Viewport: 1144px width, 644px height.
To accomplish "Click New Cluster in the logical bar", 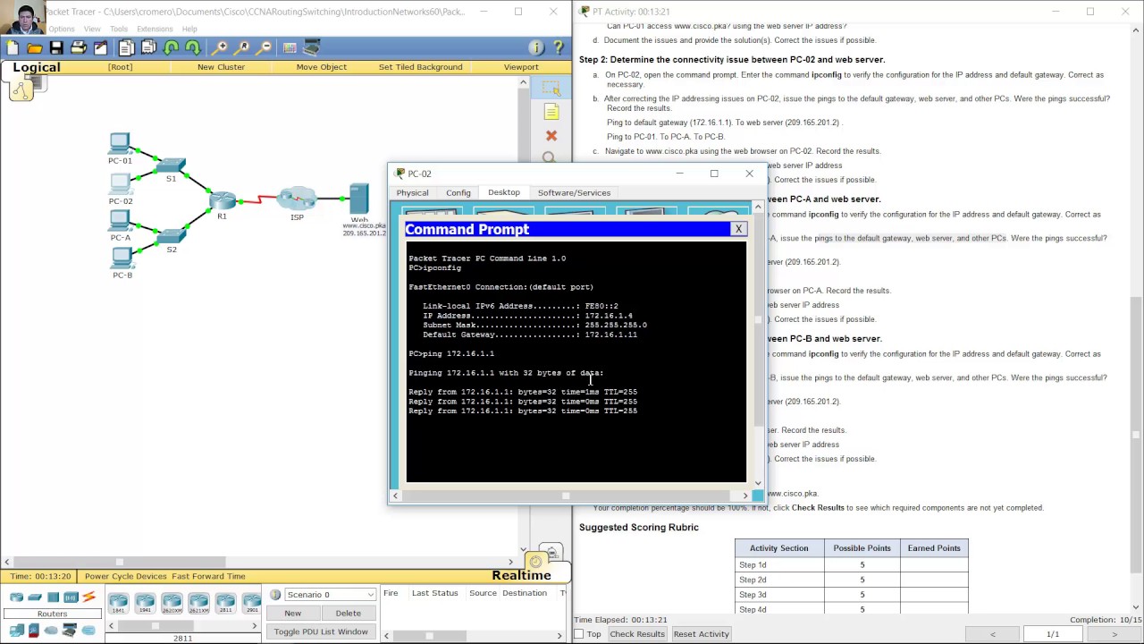I will pyautogui.click(x=221, y=67).
